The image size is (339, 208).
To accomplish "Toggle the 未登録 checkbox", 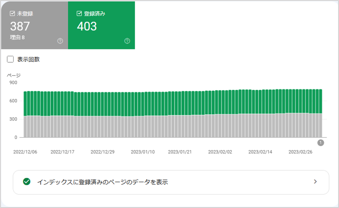I will point(12,14).
